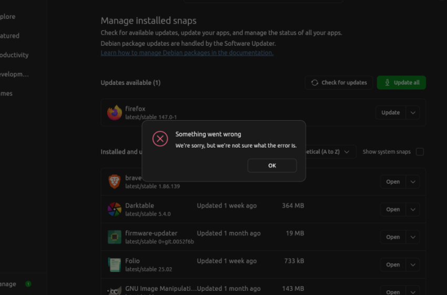Image resolution: width=447 pixels, height=295 pixels.
Task: Click the Folio notebook icon
Action: [114, 264]
